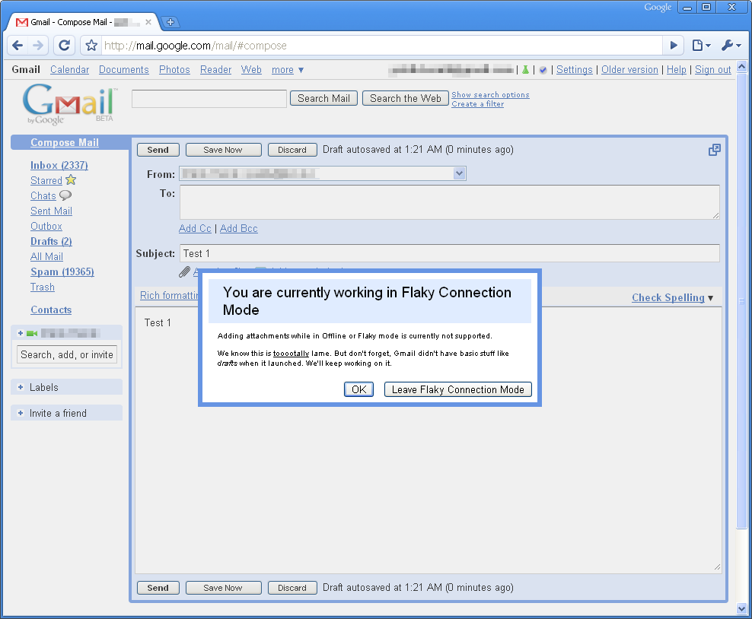
Task: Focus the mail search input field
Action: click(x=209, y=99)
